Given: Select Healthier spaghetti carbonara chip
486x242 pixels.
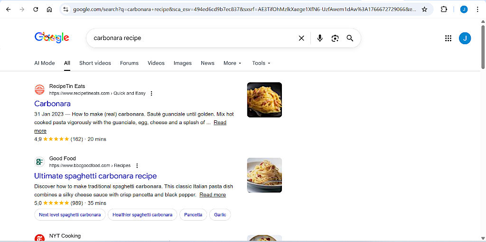Looking at the screenshot, I should (142, 215).
